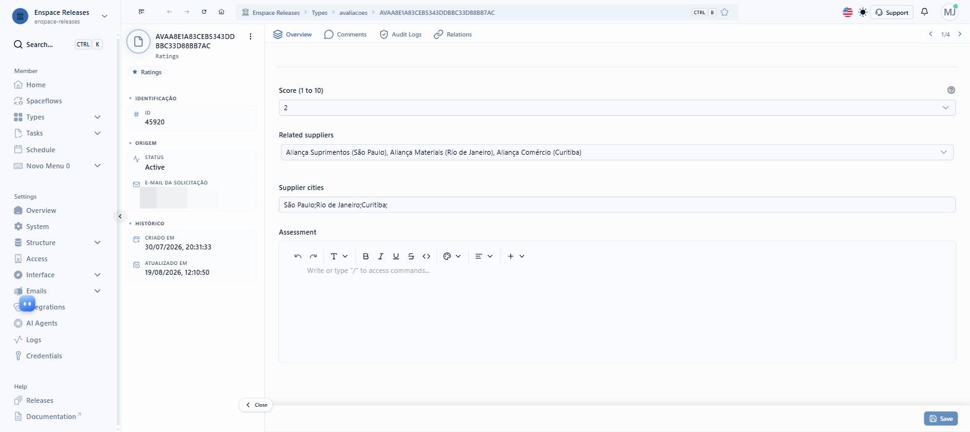Open the Score (1 to 10) dropdown
The image size is (970, 432).
tap(617, 108)
